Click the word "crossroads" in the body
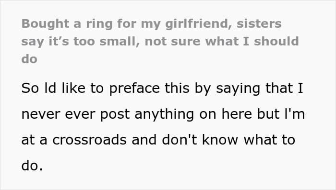This screenshot has height=190, width=336. coord(89,140)
